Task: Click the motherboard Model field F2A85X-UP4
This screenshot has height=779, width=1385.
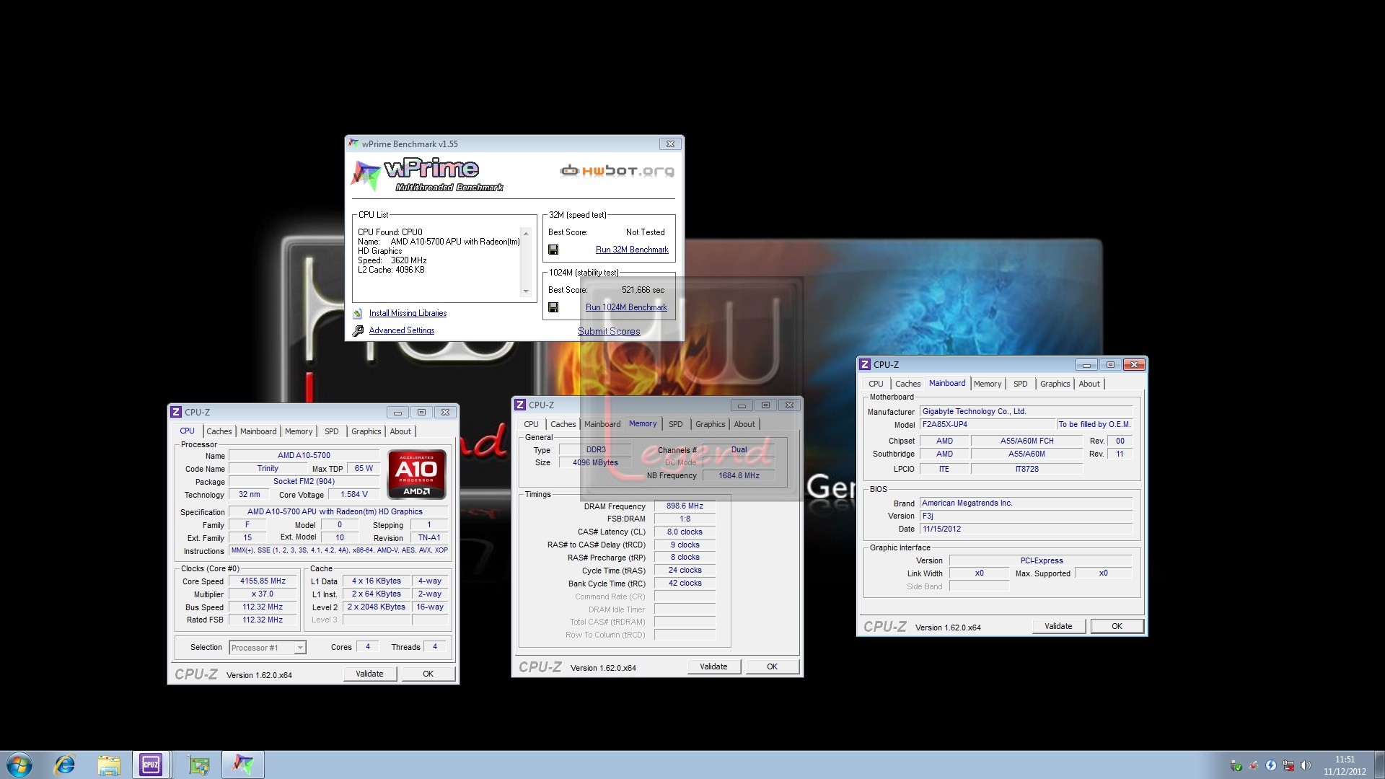Action: [988, 425]
